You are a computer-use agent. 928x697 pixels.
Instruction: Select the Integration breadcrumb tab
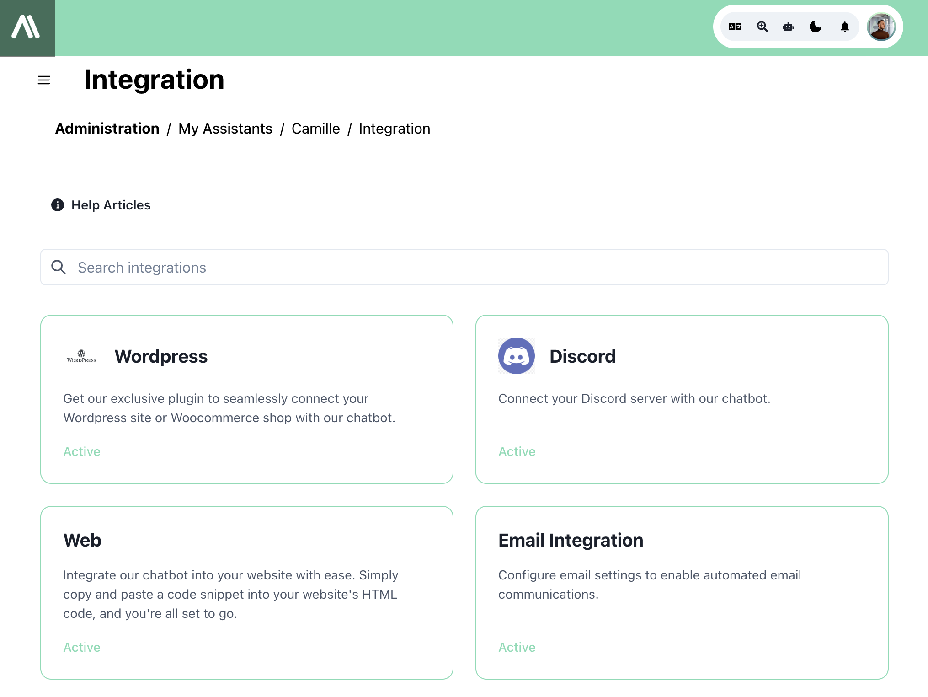(395, 129)
